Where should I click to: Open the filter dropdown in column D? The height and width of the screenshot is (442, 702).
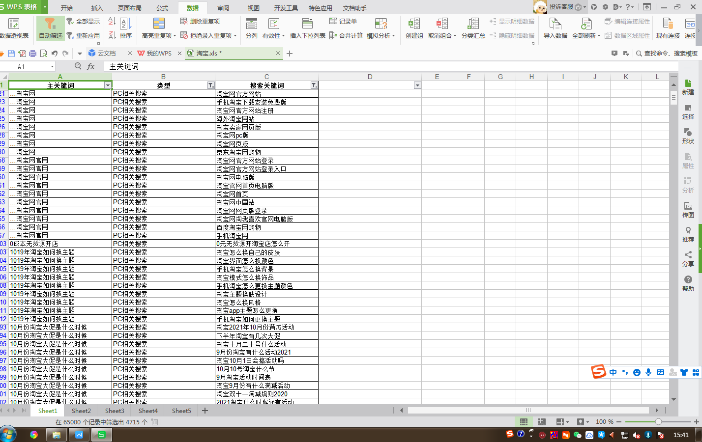(x=417, y=85)
